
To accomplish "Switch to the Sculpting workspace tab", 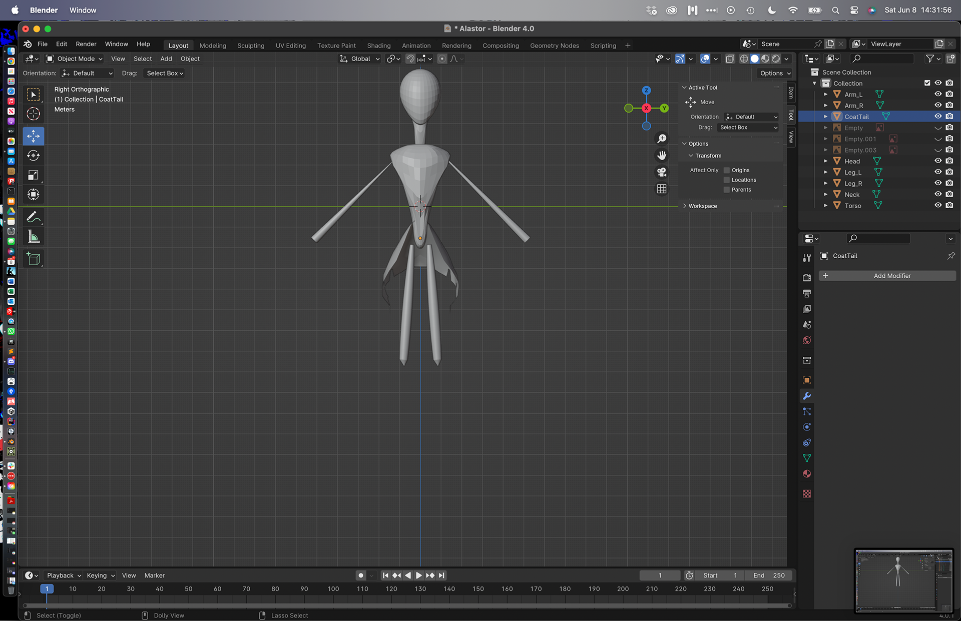I will coord(251,46).
